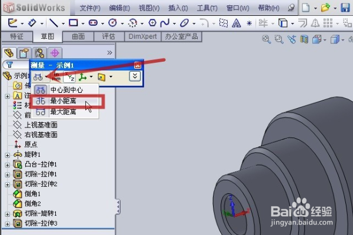Screen dimensions: 353x235
Task: Open the 窗口(W) menu
Action: (238, 8)
